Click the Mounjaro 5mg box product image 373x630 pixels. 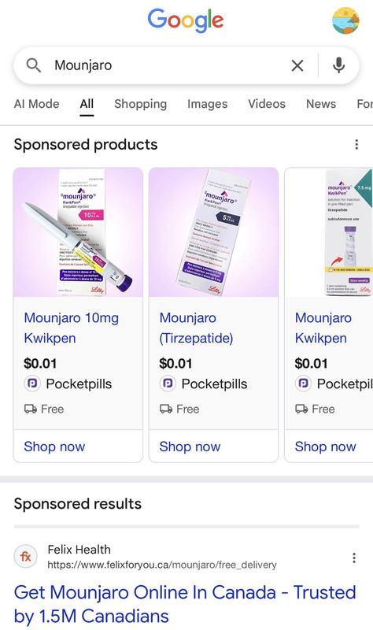213,232
